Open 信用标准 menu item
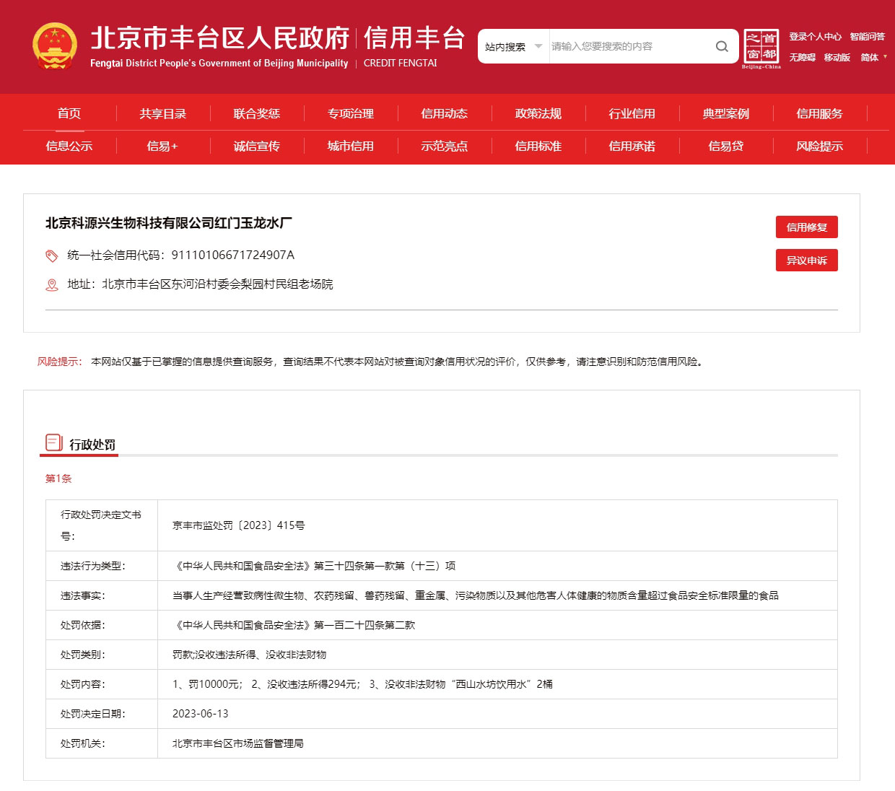 [x=538, y=146]
